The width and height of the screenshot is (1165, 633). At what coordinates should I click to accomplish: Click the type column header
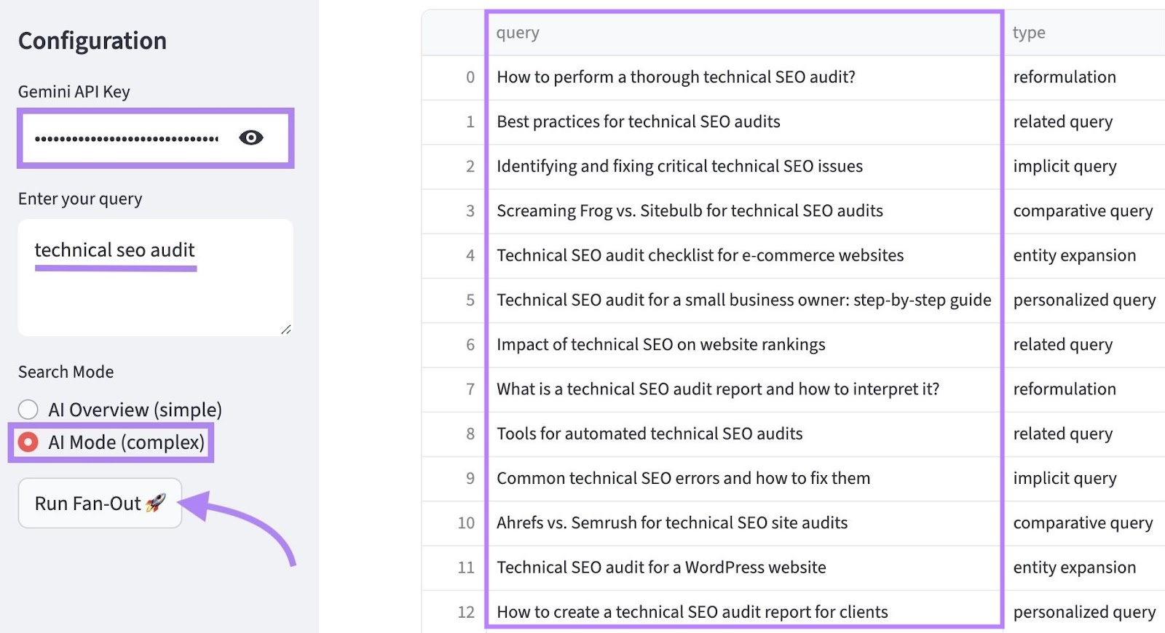click(x=1028, y=33)
